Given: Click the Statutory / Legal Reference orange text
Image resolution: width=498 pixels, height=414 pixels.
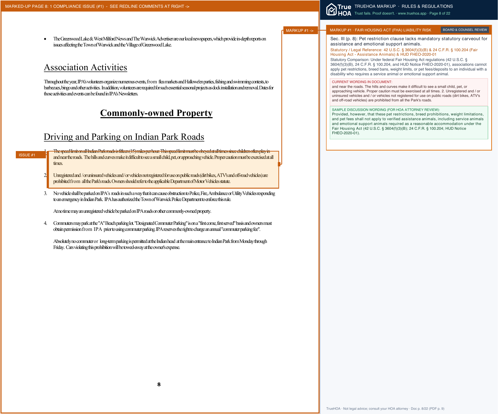Looking at the screenshot, I should pyautogui.click(x=404, y=52).
